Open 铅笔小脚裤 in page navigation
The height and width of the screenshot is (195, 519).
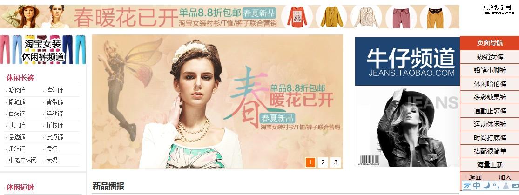490,71
